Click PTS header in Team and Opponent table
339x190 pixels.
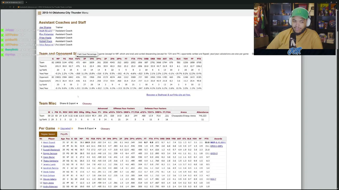199,59
